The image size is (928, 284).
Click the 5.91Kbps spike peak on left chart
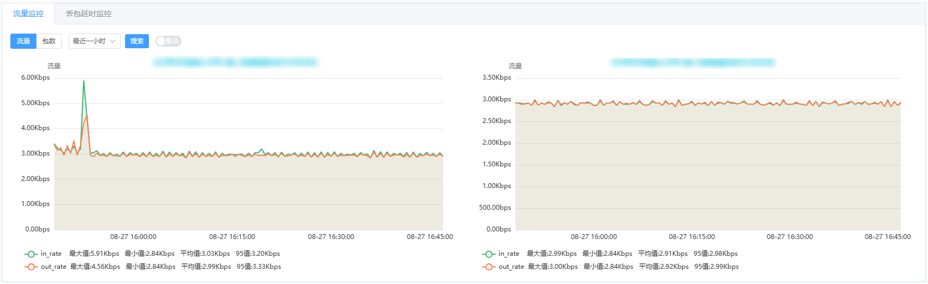84,81
